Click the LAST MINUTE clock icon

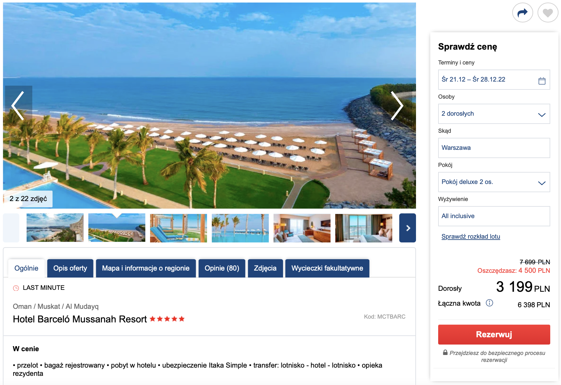click(x=16, y=288)
